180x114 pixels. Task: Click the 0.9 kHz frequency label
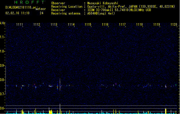(2, 66)
